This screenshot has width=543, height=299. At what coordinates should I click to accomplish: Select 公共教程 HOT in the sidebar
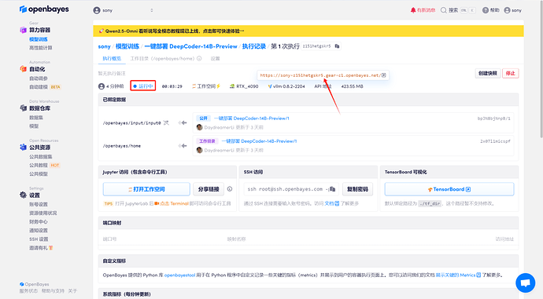(44, 166)
